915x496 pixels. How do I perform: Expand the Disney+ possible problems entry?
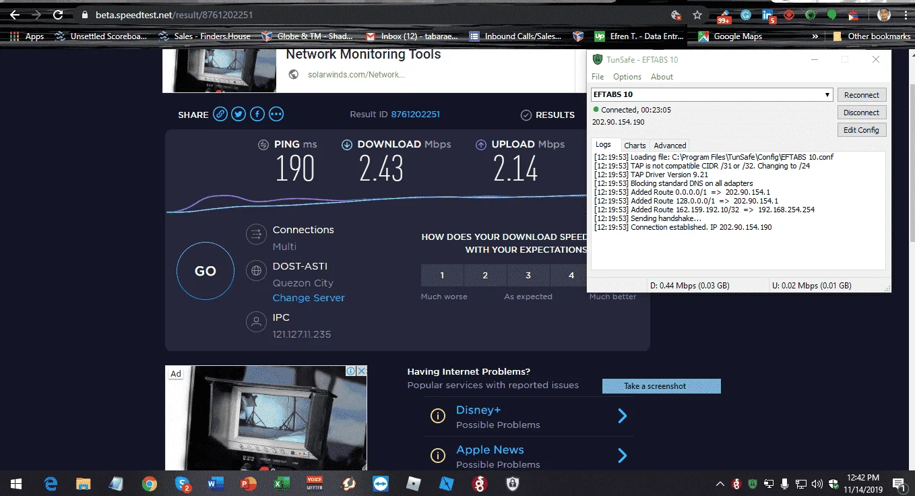coord(623,416)
